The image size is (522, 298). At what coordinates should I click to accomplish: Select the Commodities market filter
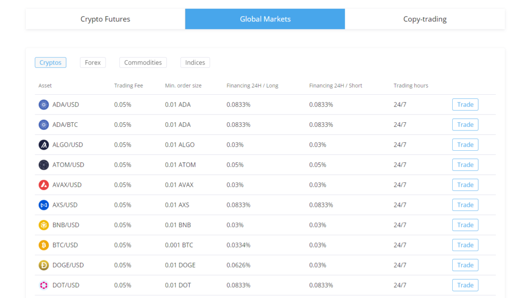click(x=143, y=62)
